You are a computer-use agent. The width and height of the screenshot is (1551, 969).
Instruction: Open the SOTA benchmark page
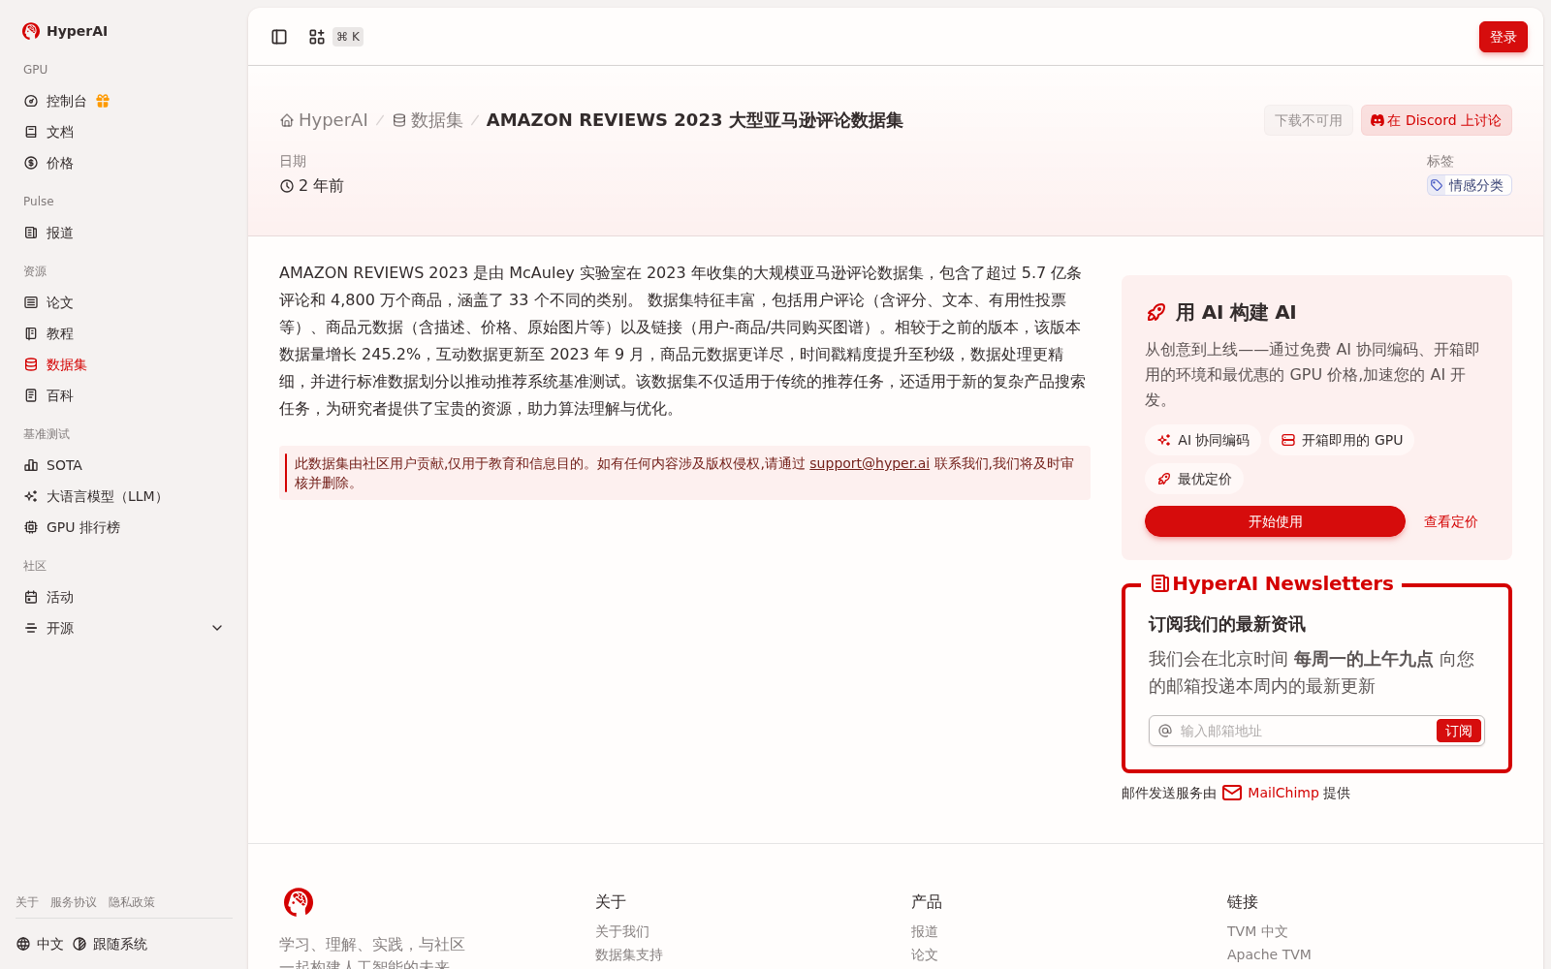64,465
